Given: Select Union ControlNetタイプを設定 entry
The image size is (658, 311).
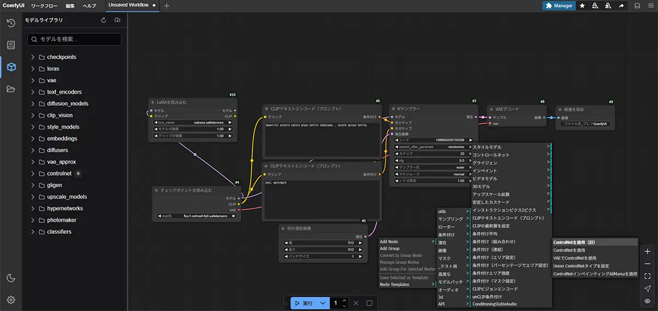Looking at the screenshot, I should click(x=595, y=266).
